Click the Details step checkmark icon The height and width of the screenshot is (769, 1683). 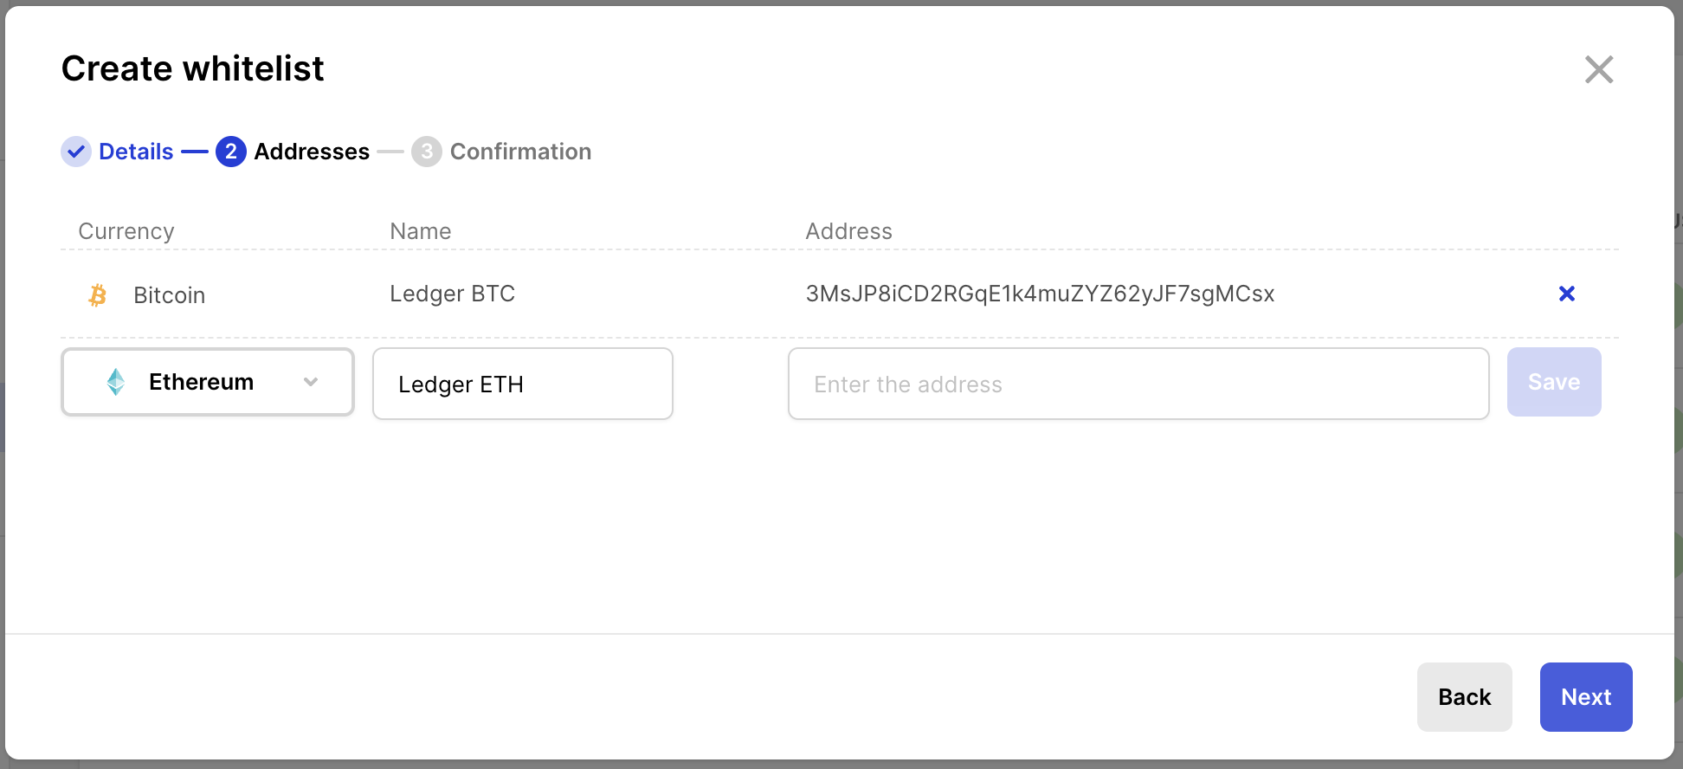coord(76,152)
